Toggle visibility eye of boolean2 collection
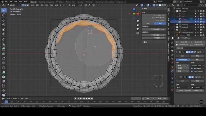 coord(198,27)
